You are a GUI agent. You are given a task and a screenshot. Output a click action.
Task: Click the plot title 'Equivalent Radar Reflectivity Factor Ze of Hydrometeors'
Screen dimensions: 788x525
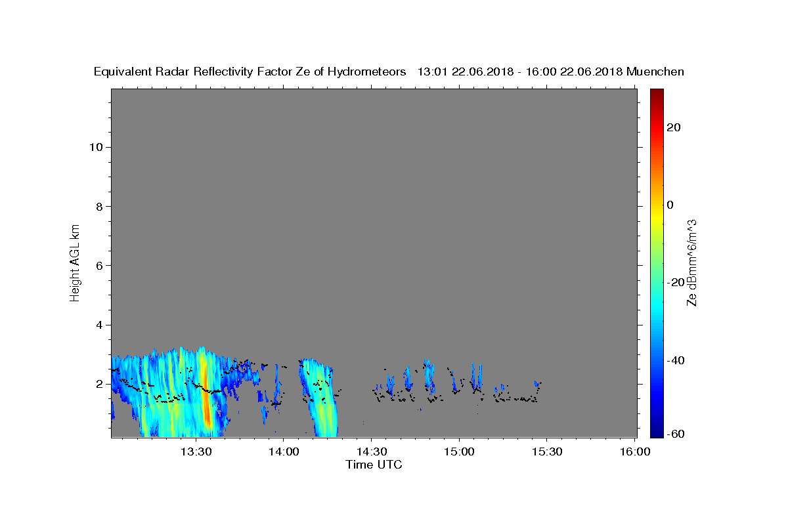click(250, 72)
